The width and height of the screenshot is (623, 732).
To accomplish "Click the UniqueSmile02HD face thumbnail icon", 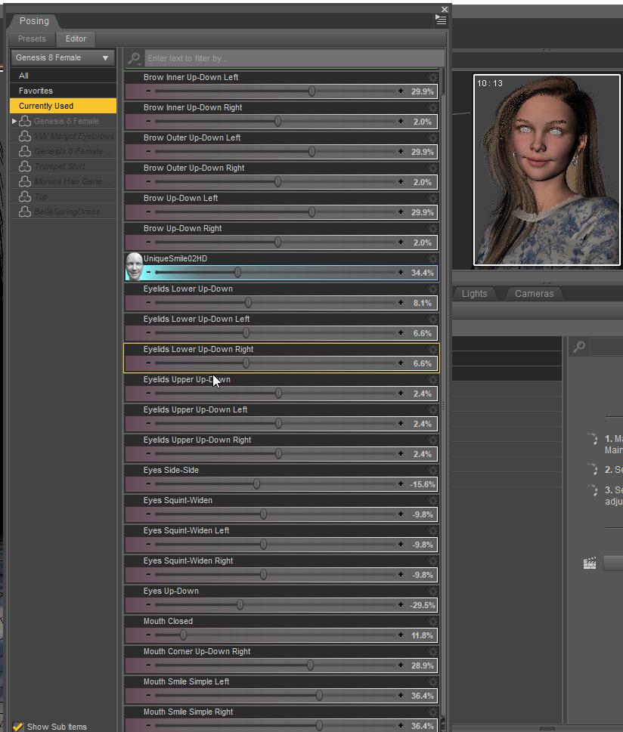I will 134,267.
